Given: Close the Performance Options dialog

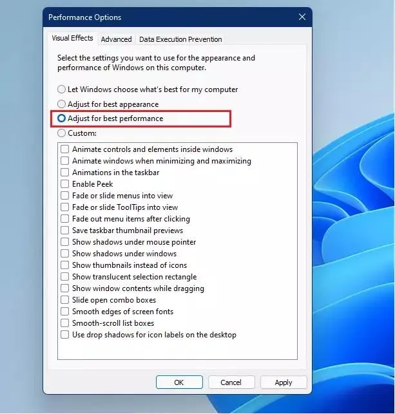Looking at the screenshot, I should 302,17.
